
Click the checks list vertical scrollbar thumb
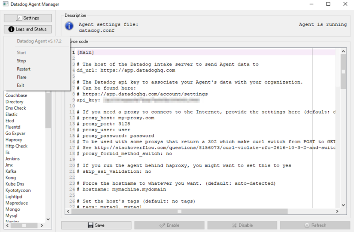click(x=48, y=109)
